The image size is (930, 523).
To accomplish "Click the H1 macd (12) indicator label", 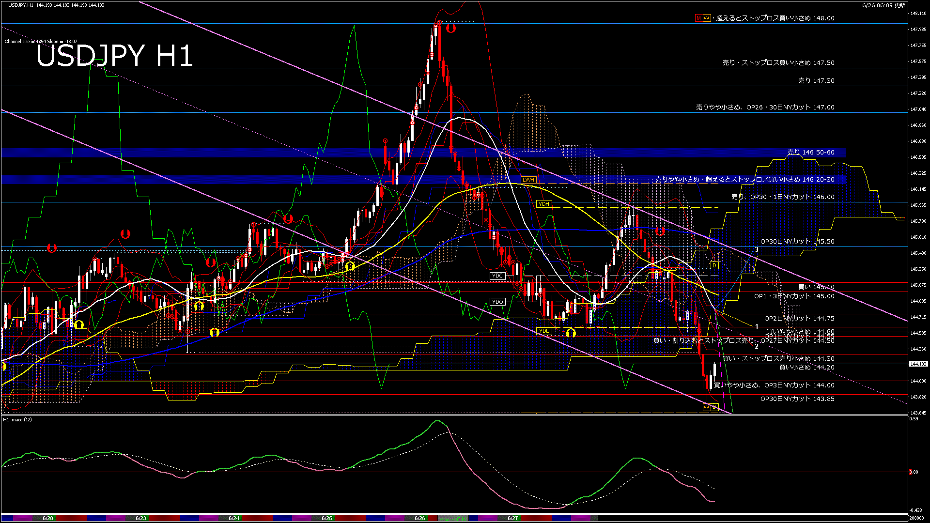I will pos(17,420).
